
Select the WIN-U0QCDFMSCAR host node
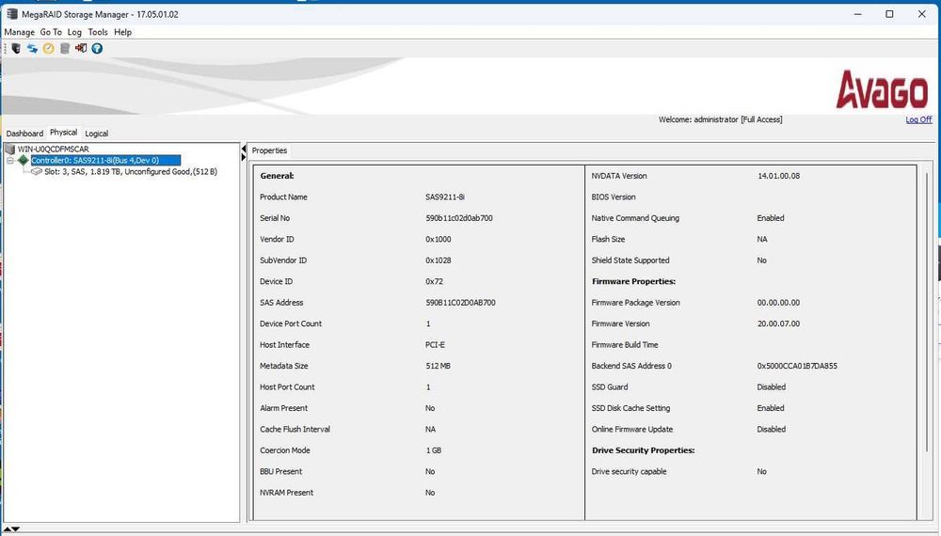pos(54,149)
